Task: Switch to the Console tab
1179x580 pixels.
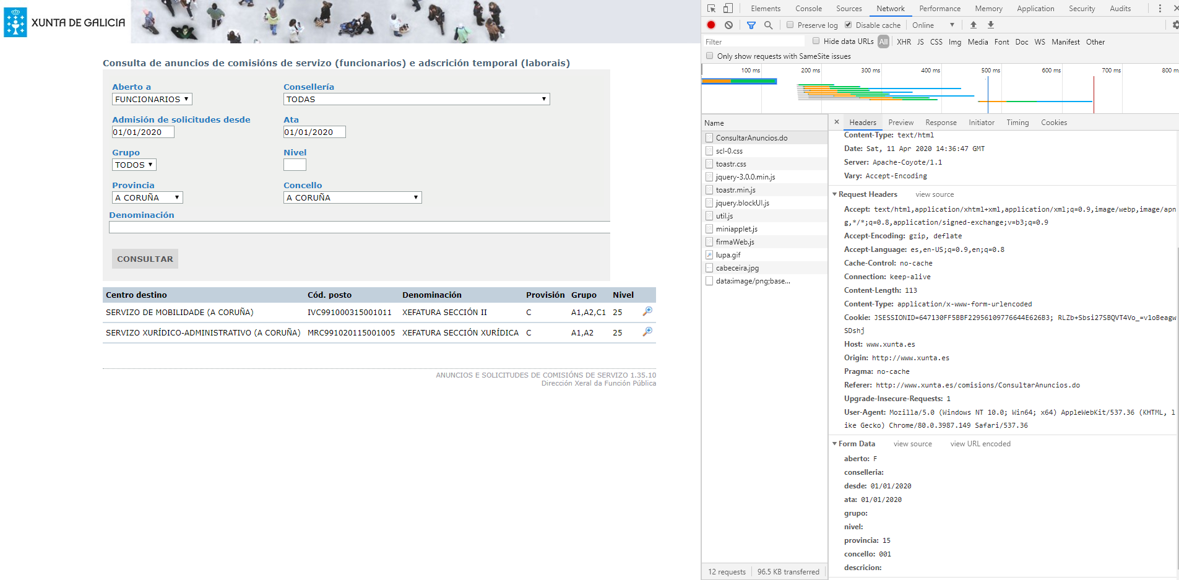Action: pos(808,9)
